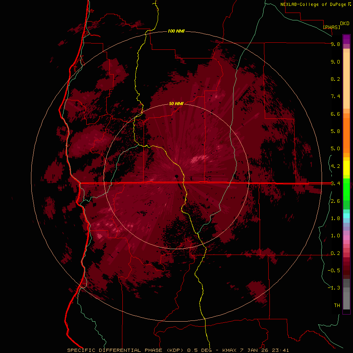
Task: Click the 6.6 scale value
Action: (x=335, y=114)
